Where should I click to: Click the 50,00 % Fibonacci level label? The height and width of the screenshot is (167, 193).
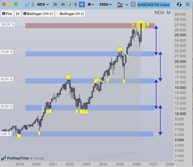coord(7,79)
